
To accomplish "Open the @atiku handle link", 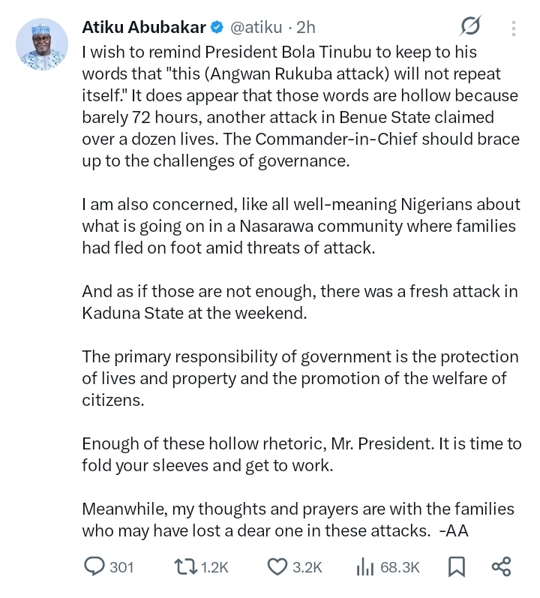I will coord(255,28).
